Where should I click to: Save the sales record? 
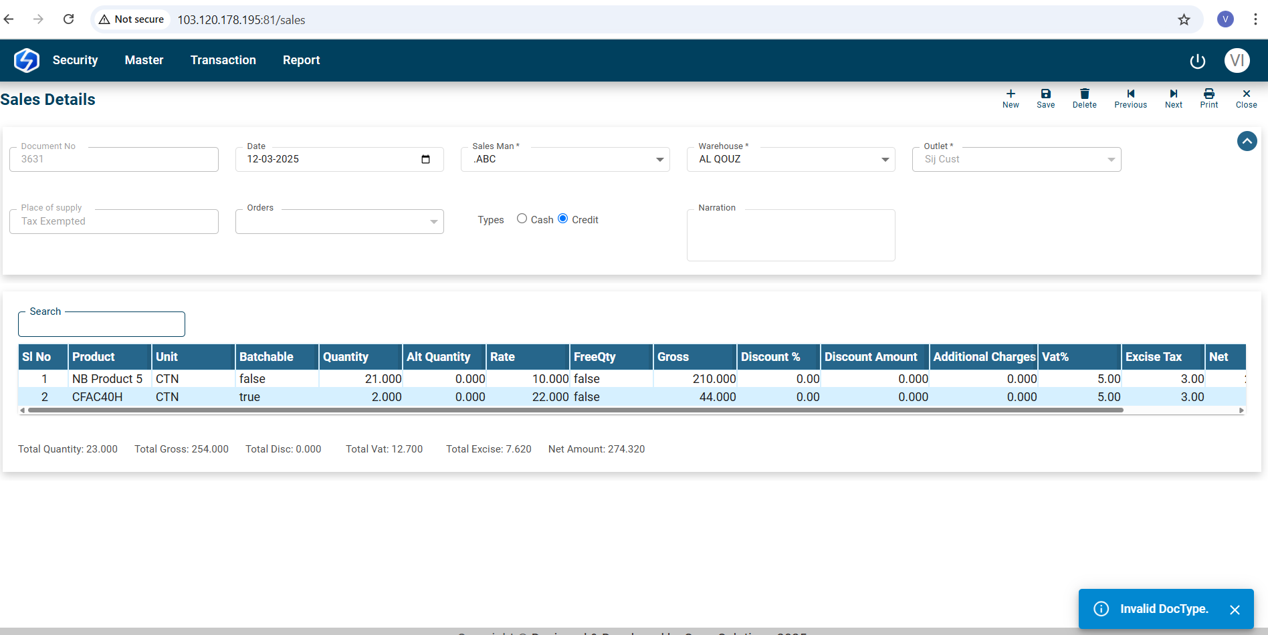[1045, 94]
